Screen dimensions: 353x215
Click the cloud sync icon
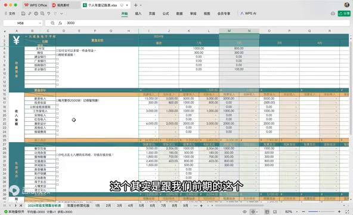[333, 14]
